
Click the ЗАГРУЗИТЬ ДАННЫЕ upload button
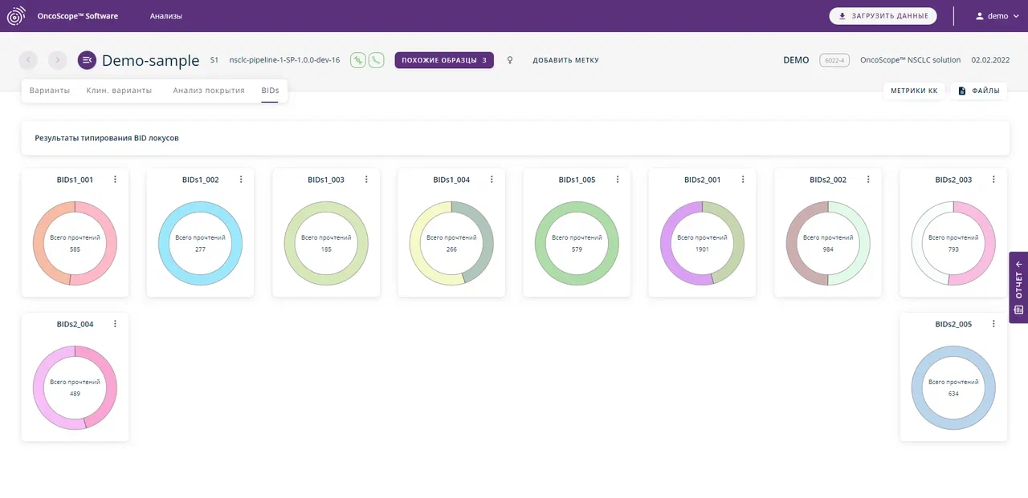click(x=883, y=16)
